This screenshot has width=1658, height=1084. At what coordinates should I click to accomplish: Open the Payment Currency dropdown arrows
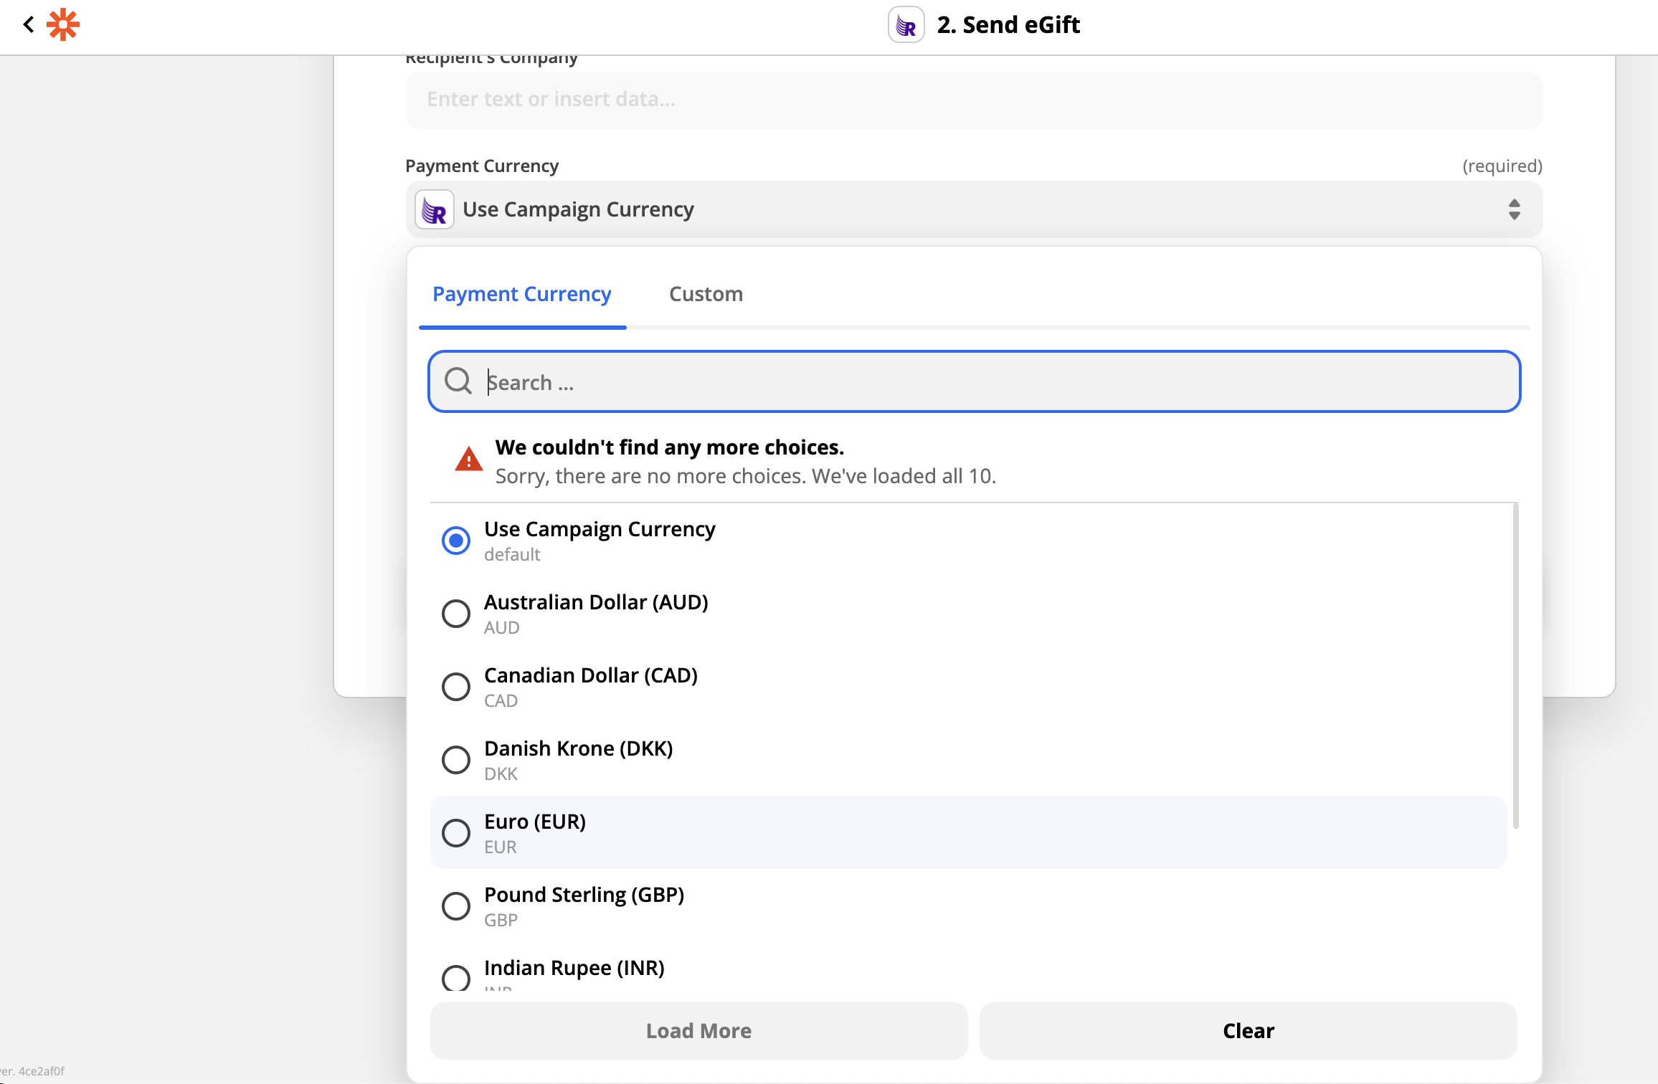[x=1514, y=209]
